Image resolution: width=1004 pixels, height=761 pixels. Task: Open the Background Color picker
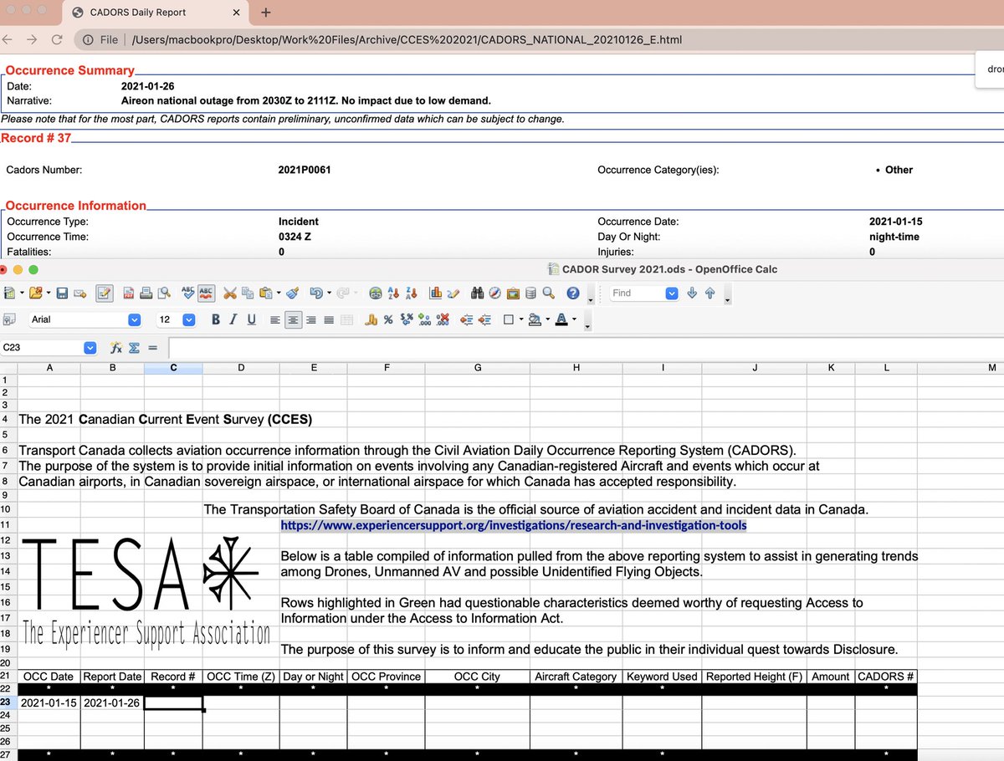point(535,319)
